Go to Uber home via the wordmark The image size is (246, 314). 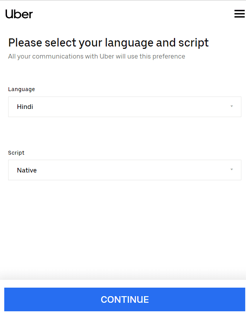[x=19, y=14]
